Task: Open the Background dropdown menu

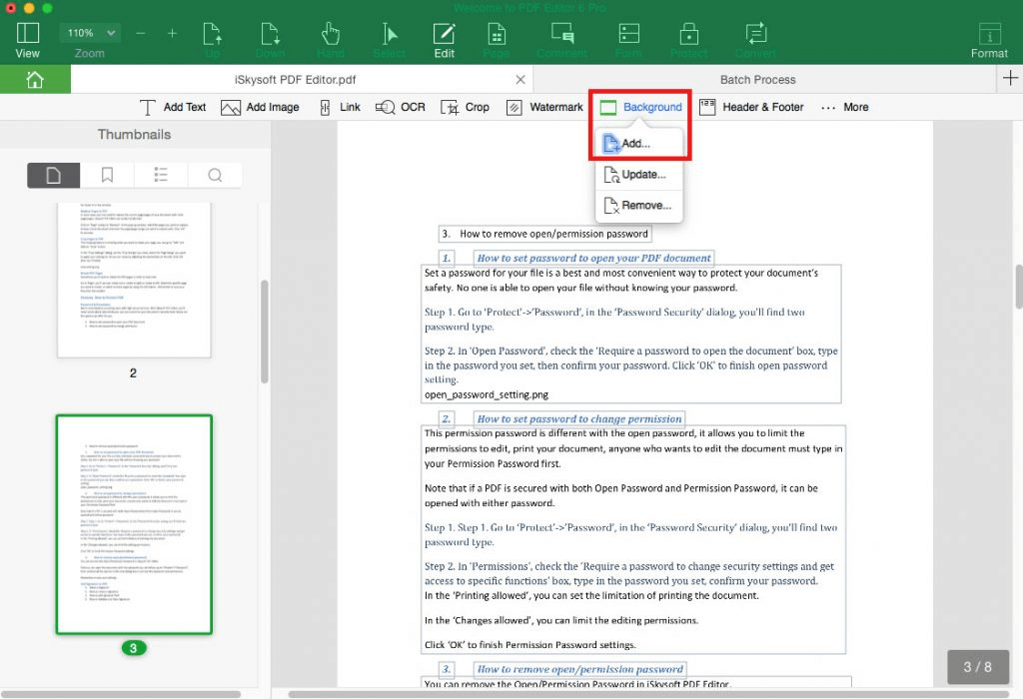Action: tap(640, 107)
